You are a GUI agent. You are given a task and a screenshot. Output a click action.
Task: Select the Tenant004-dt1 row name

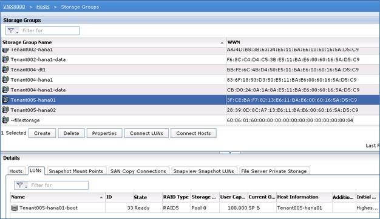pyautogui.click(x=28, y=70)
